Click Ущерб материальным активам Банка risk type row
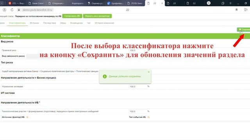Image resolution: width=250 pixels, height=140 pixels. [x=50, y=71]
